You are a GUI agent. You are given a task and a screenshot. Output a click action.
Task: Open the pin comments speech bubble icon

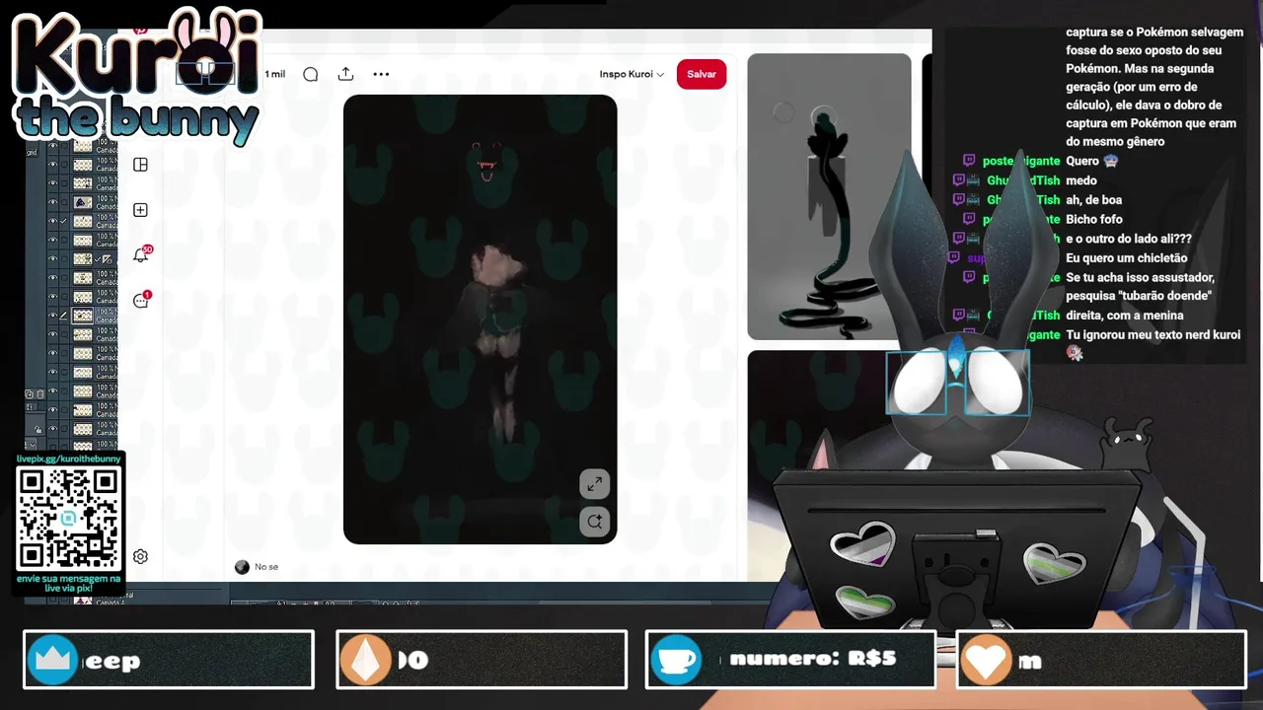click(310, 74)
